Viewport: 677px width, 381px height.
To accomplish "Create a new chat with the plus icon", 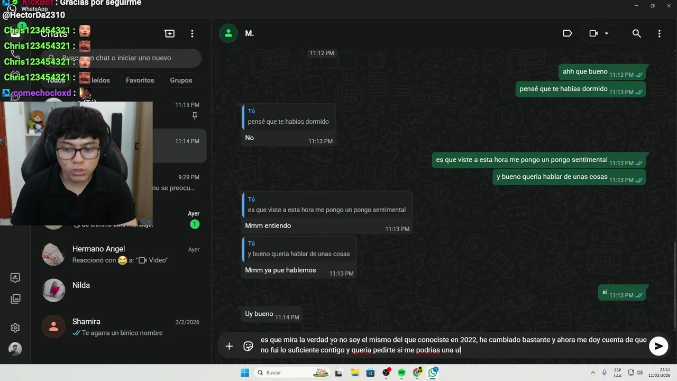I will tap(170, 33).
